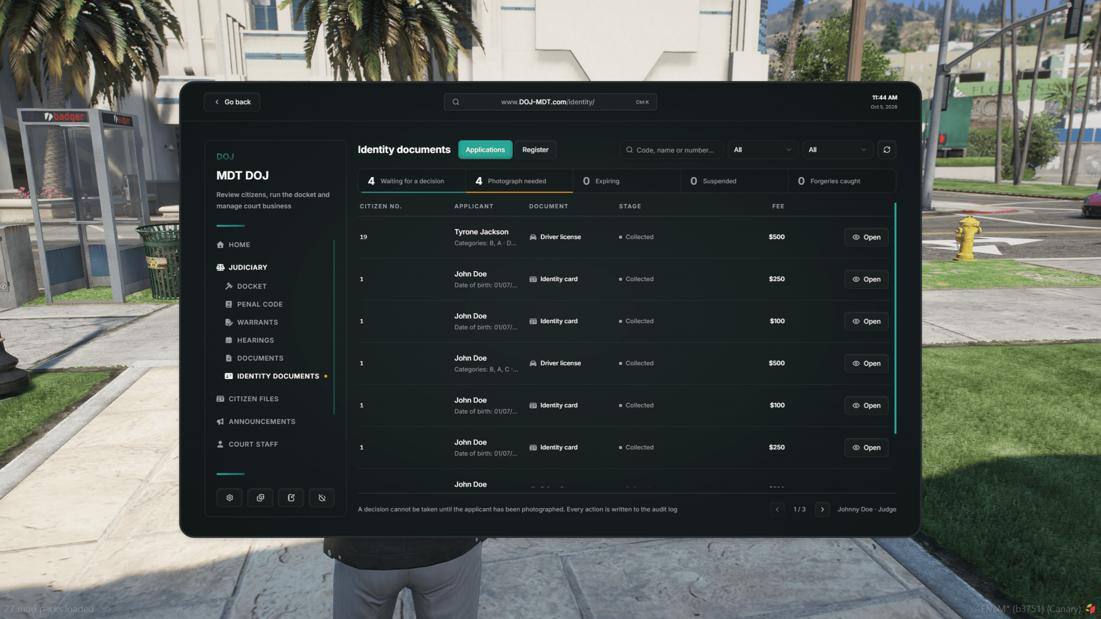
Task: Open the image gallery icon in sidebar footer
Action: (260, 498)
